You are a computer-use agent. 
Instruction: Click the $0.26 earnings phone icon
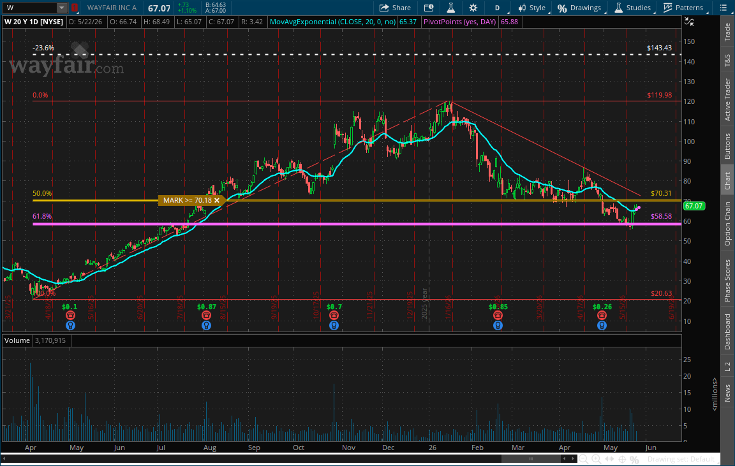tap(602, 316)
